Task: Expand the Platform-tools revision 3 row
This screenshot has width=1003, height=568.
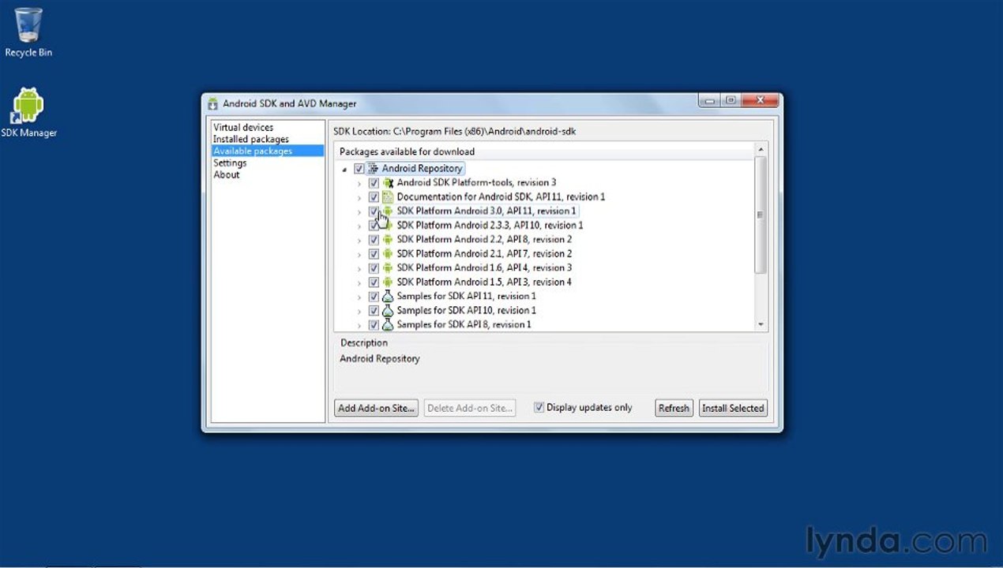Action: tap(359, 184)
